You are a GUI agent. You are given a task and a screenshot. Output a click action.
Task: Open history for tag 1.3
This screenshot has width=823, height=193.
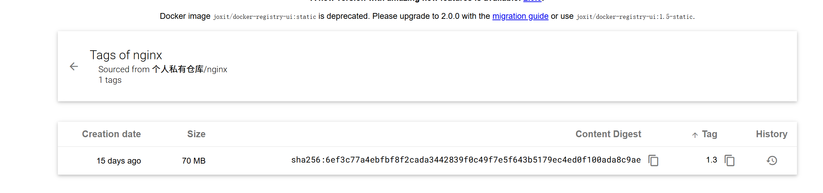772,160
